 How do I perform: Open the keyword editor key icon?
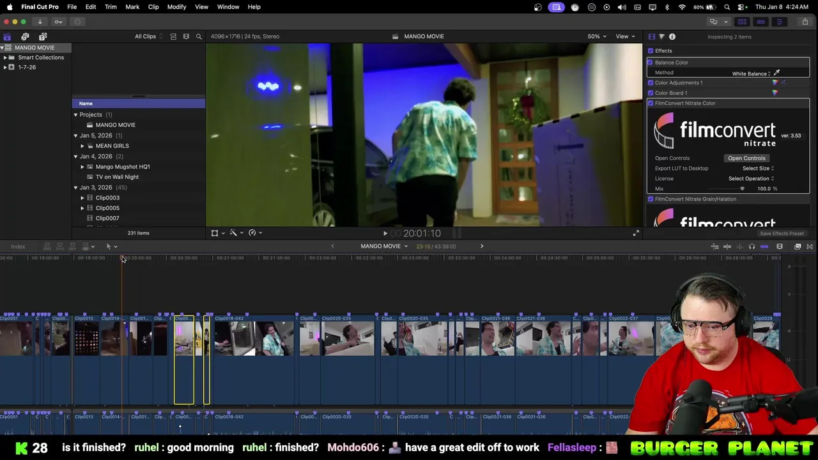click(58, 22)
